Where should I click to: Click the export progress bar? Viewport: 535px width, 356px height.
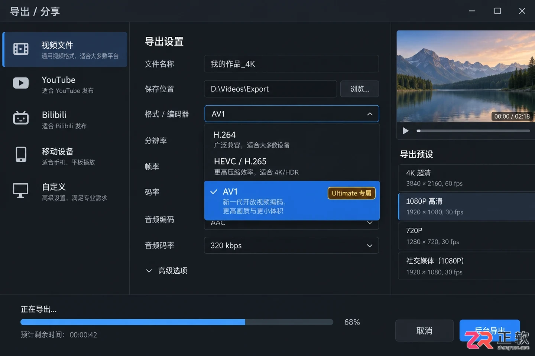177,322
